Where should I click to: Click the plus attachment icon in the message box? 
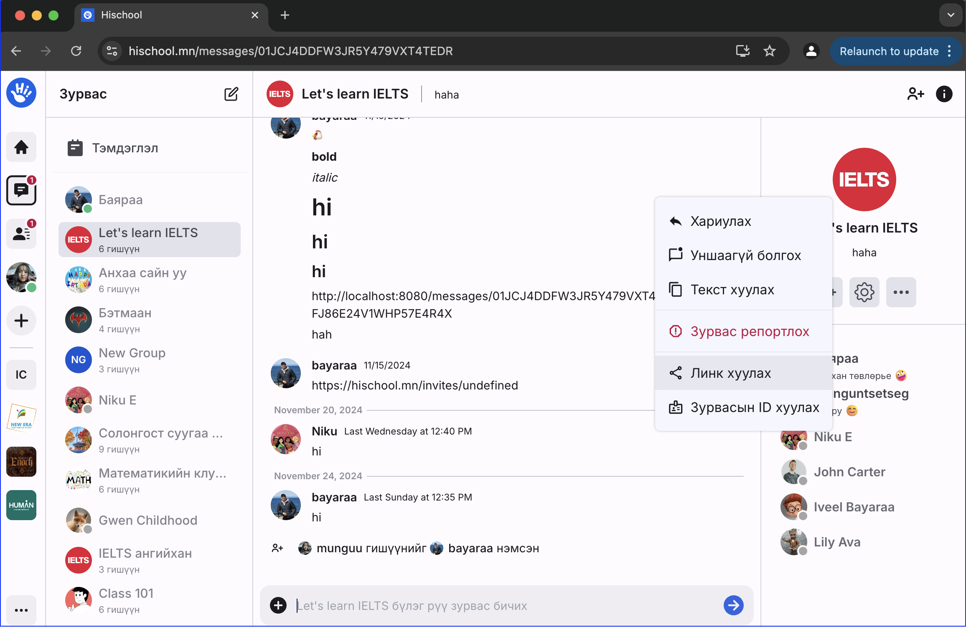pyautogui.click(x=278, y=605)
